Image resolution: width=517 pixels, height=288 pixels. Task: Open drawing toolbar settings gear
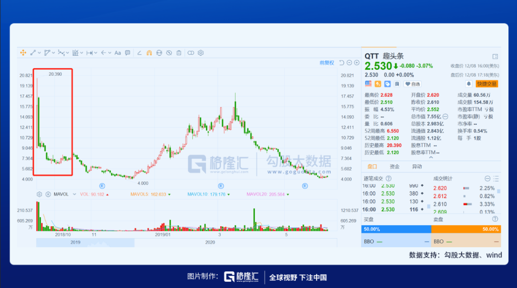coord(201,53)
